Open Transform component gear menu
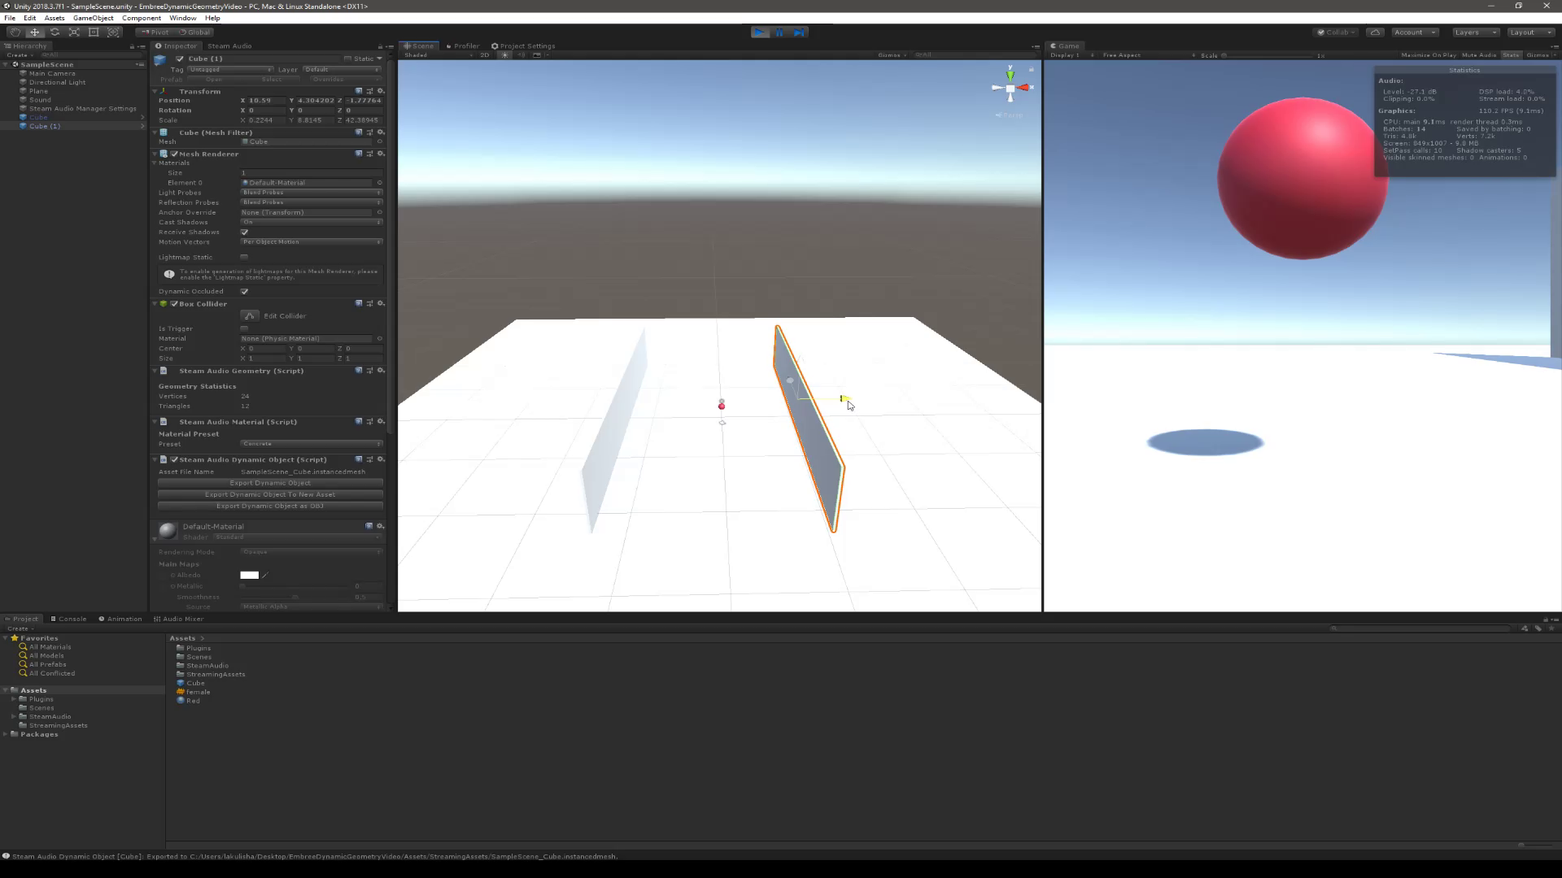The image size is (1562, 878). click(x=380, y=91)
